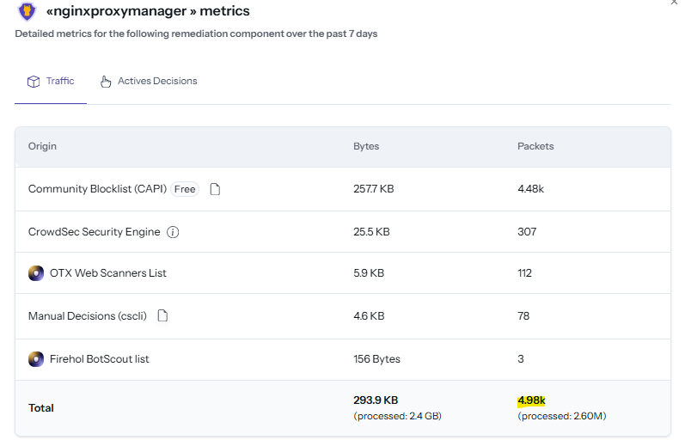Click the Firehol BotScout list label
Viewport: 685px width, 440px height.
tap(100, 359)
